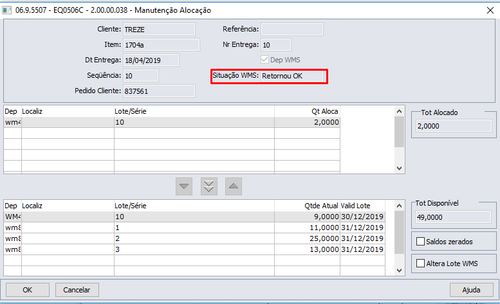This screenshot has width=500, height=304.
Task: Click down arrow of allocated table scrollbar
Action: pos(399,168)
